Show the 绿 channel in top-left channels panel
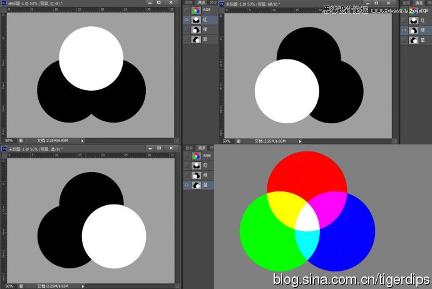 click(x=187, y=30)
